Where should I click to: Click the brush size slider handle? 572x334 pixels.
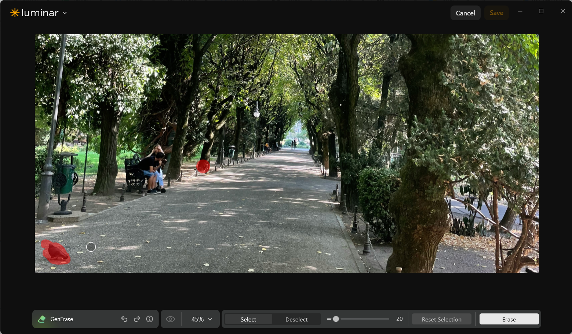[336, 319]
